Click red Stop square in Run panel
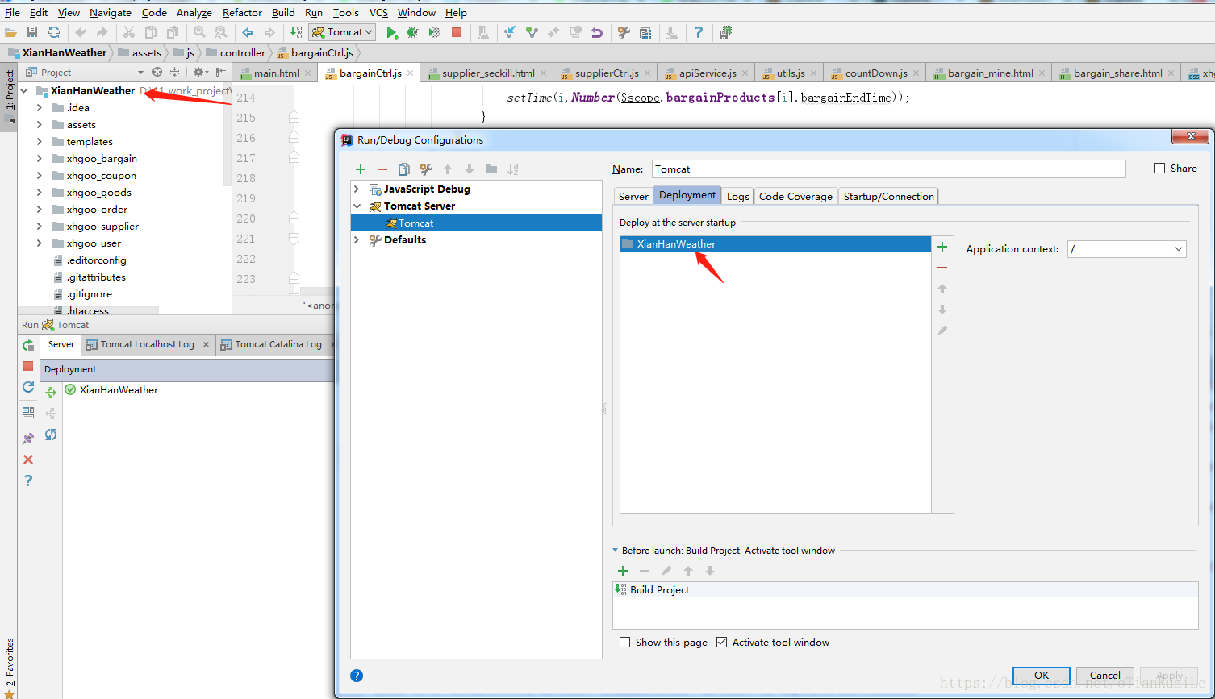Viewport: 1215px width, 699px height. pyautogui.click(x=28, y=366)
